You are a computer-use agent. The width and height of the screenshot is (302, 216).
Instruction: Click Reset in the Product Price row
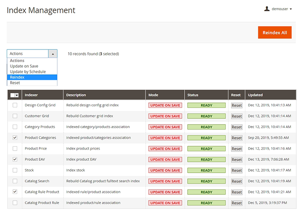pyautogui.click(x=237, y=149)
